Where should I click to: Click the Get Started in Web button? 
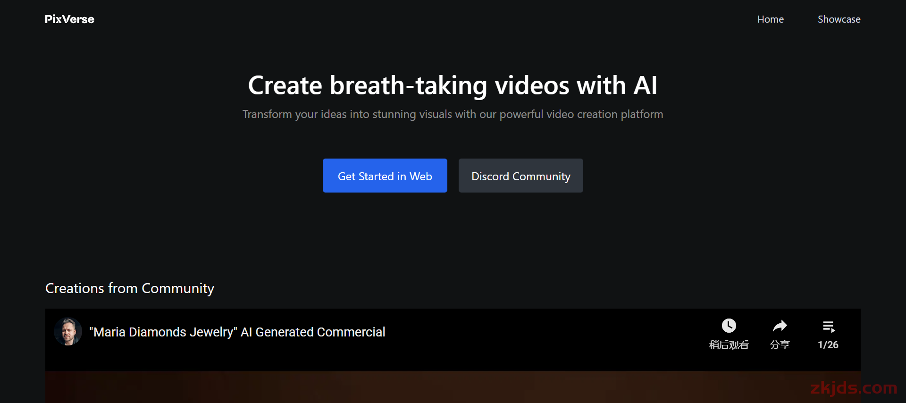[x=385, y=176]
